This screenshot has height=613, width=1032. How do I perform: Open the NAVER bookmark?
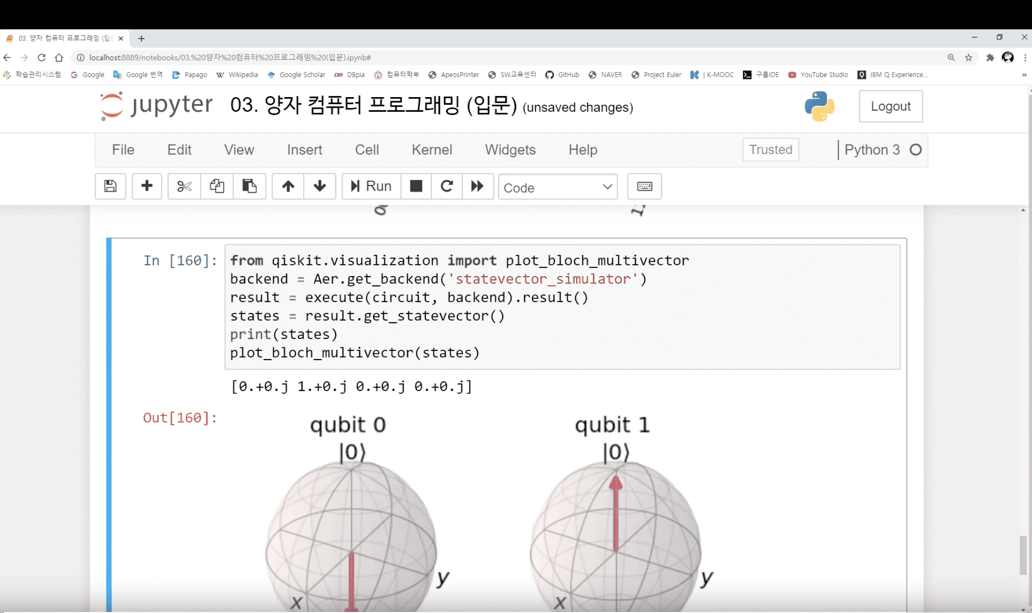click(x=605, y=75)
